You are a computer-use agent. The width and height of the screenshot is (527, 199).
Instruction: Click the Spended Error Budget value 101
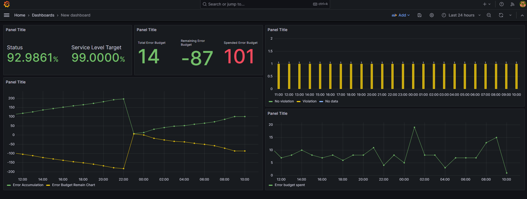coord(239,56)
